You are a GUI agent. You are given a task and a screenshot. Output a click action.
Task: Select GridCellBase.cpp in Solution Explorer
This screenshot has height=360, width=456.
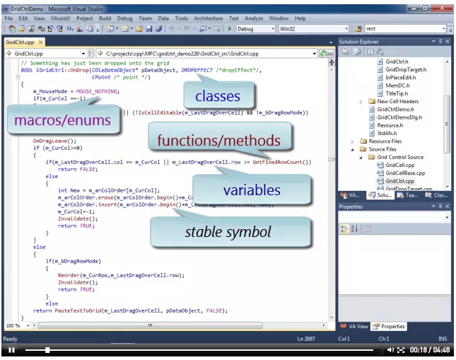pyautogui.click(x=405, y=173)
